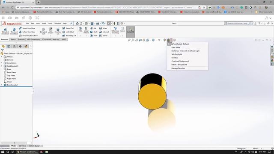Screen dimensions: 274x154
Task: Click the Draft feature
Action: (x=94, y=32)
